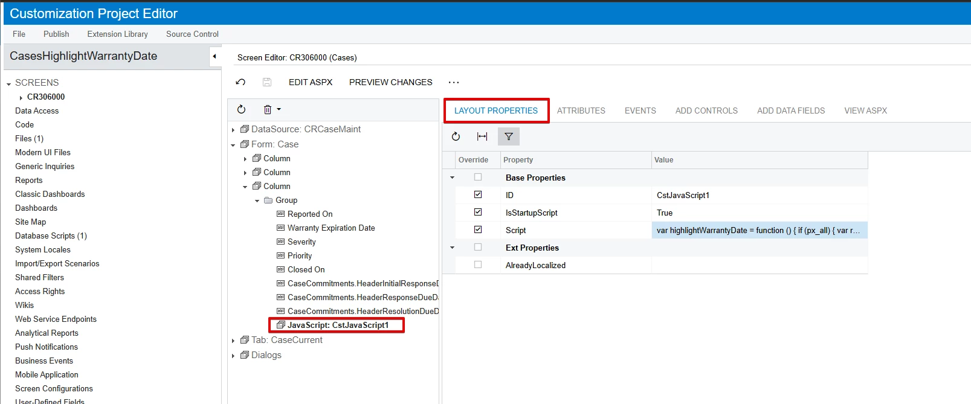Toggle the Base Properties override checkbox

click(478, 178)
